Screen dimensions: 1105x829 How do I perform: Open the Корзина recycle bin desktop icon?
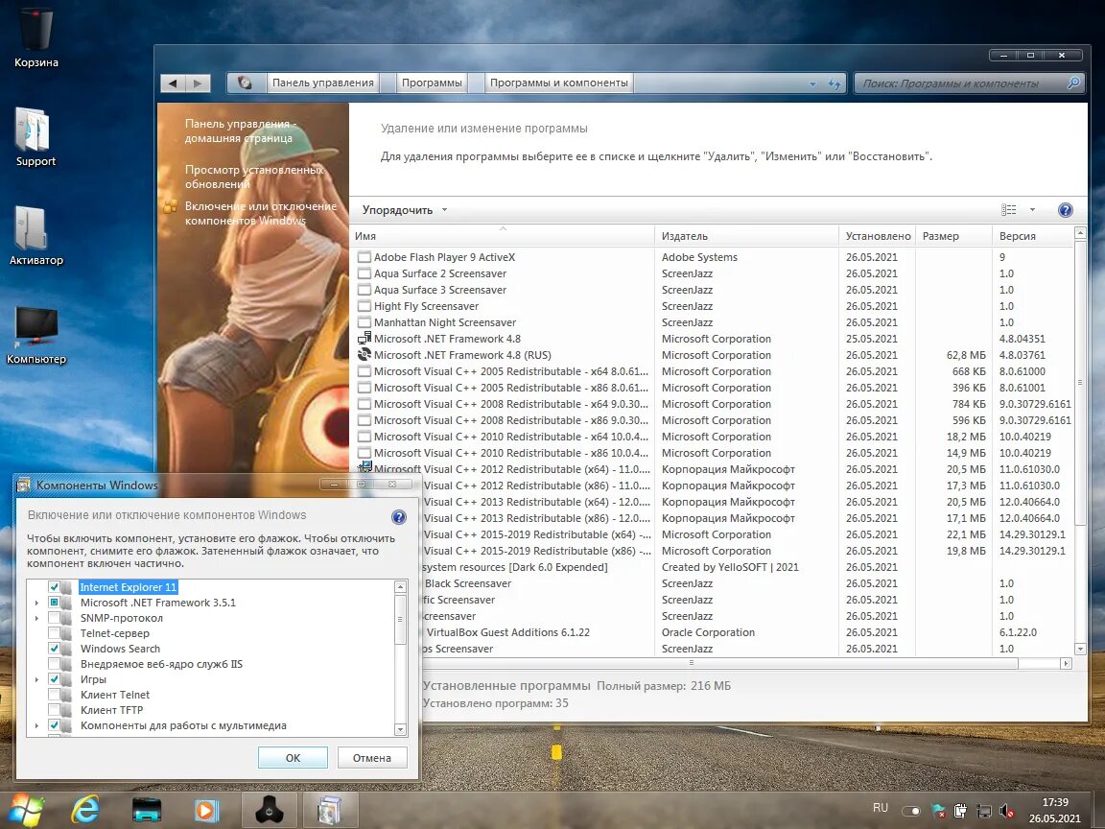point(35,36)
